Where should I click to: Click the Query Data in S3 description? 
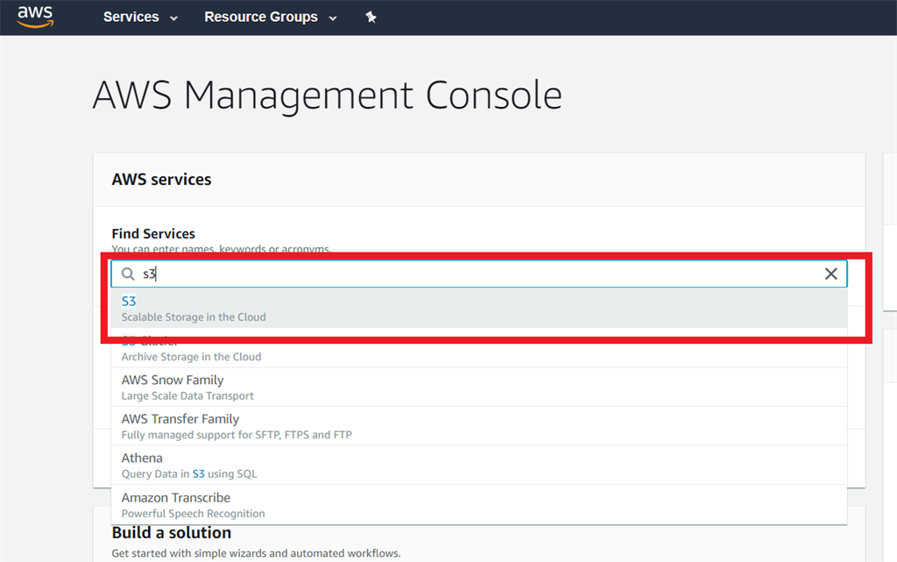(189, 473)
